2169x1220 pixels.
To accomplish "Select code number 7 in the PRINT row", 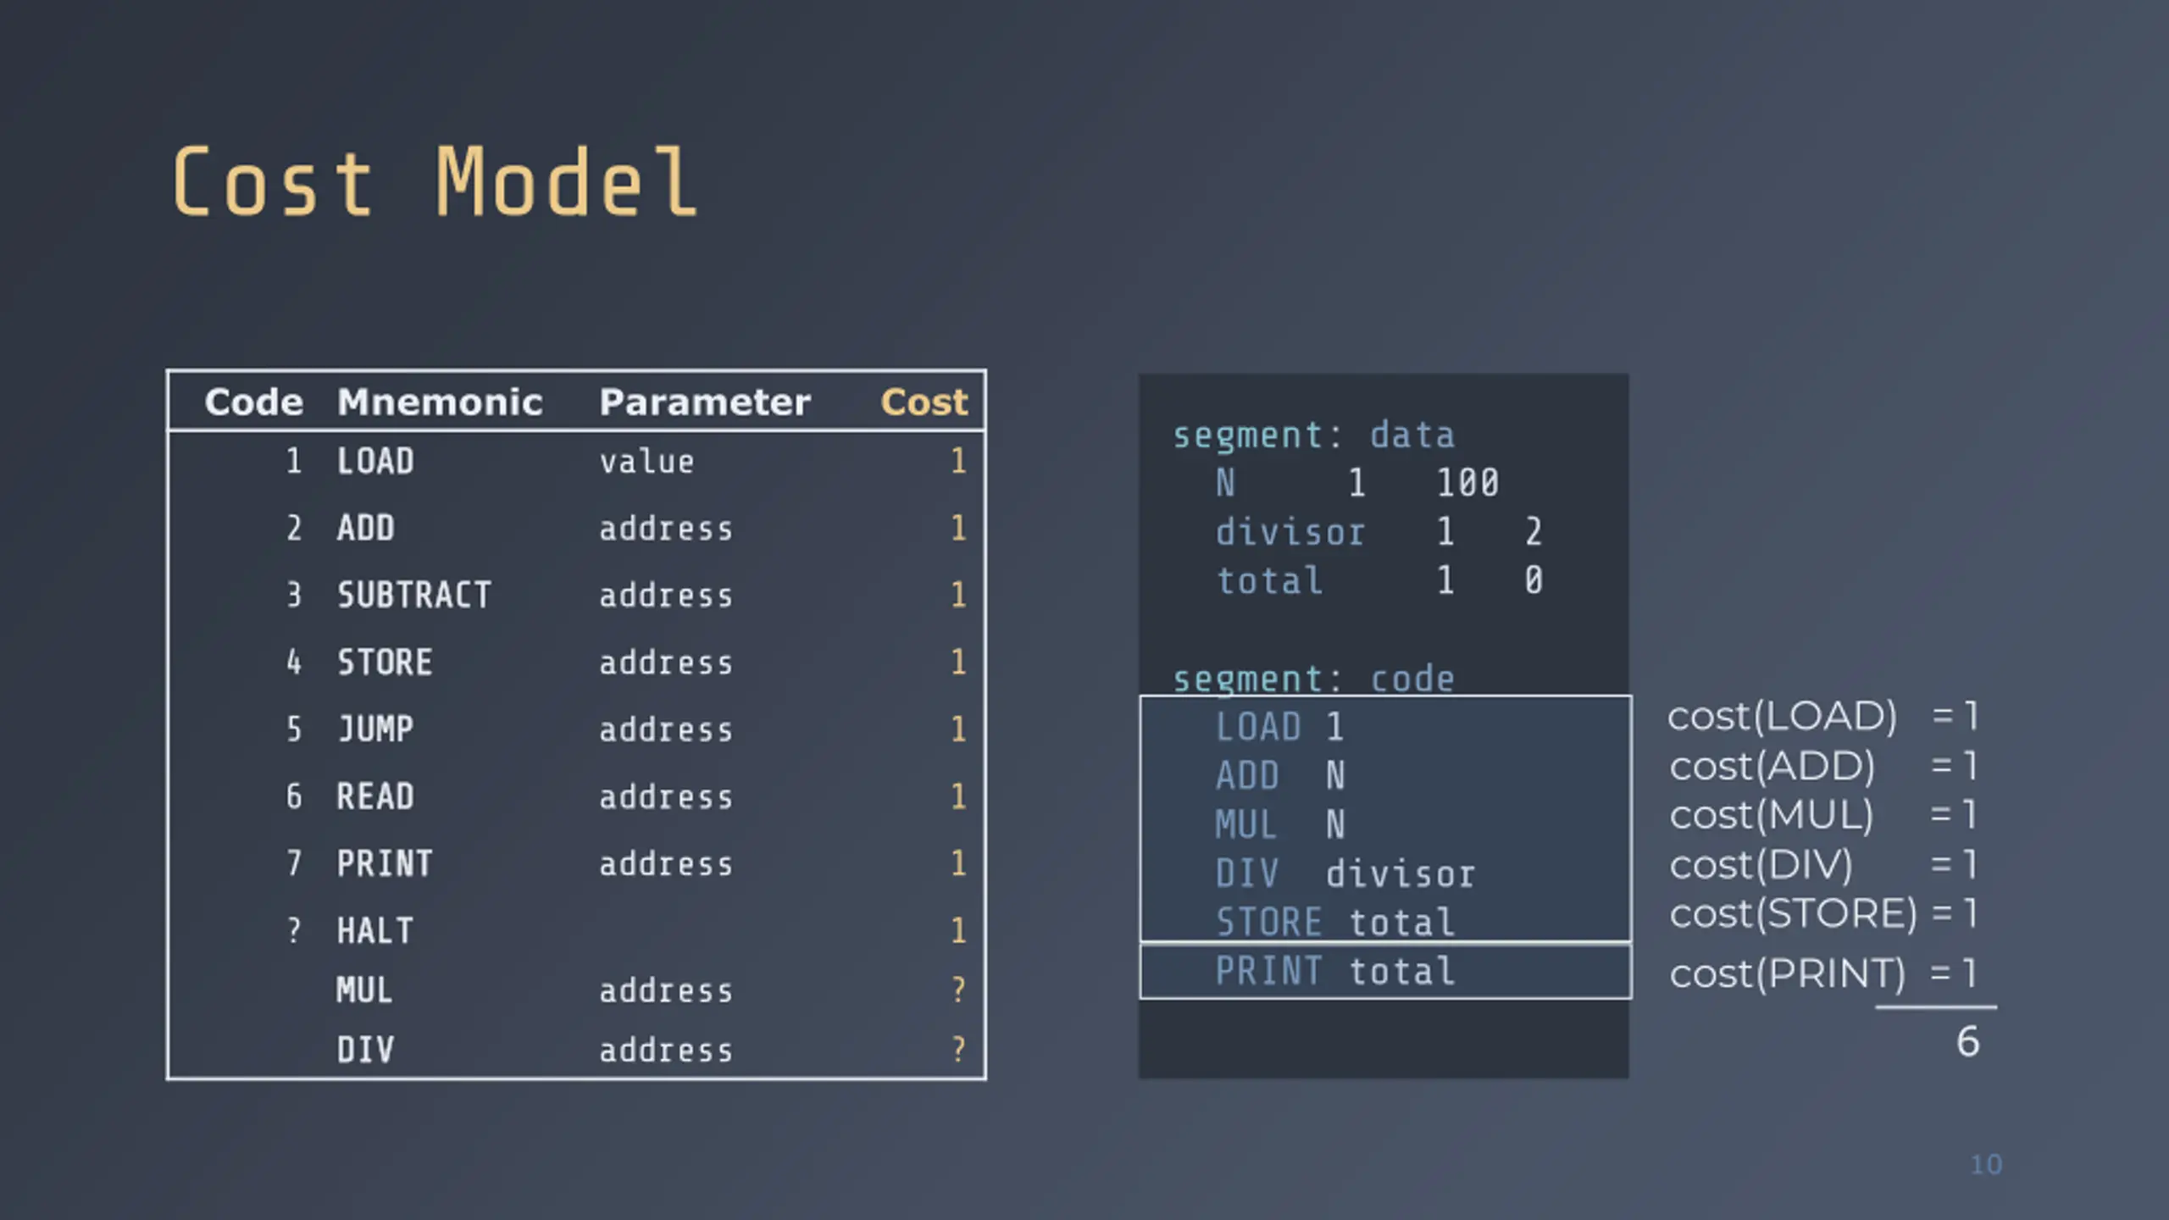I will click(294, 863).
